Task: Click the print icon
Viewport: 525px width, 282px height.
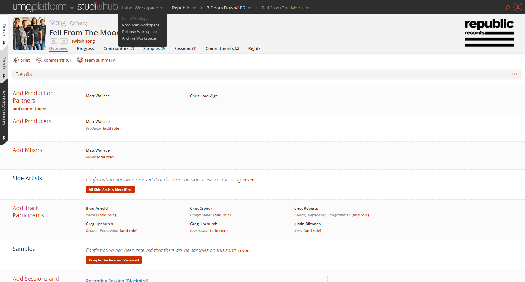Action: pos(15,60)
